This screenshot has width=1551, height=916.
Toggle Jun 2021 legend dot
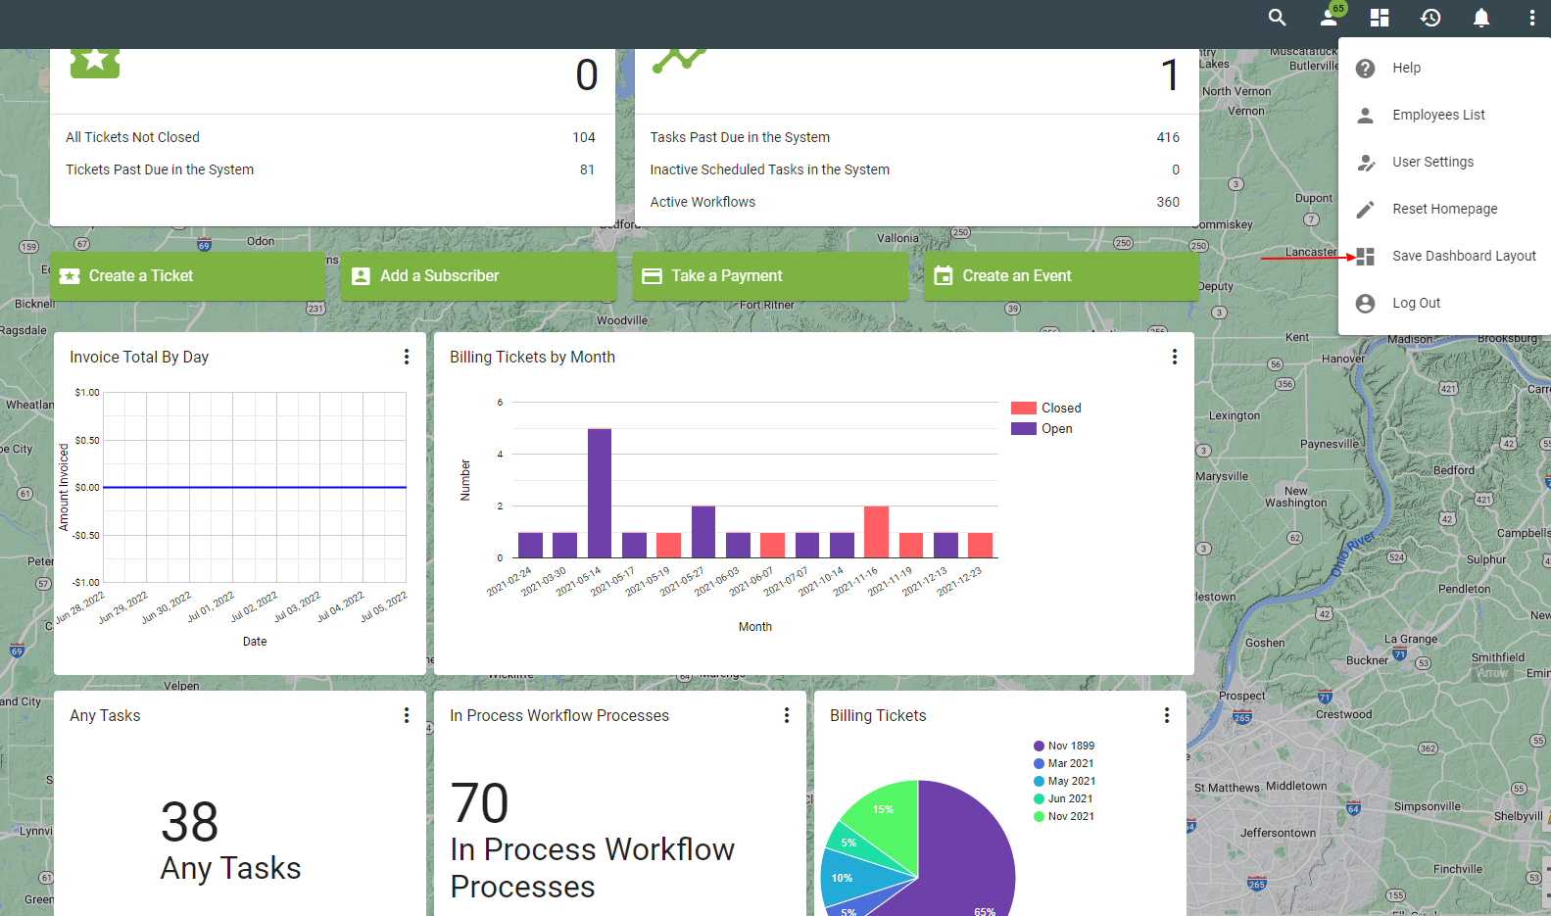click(x=1039, y=798)
